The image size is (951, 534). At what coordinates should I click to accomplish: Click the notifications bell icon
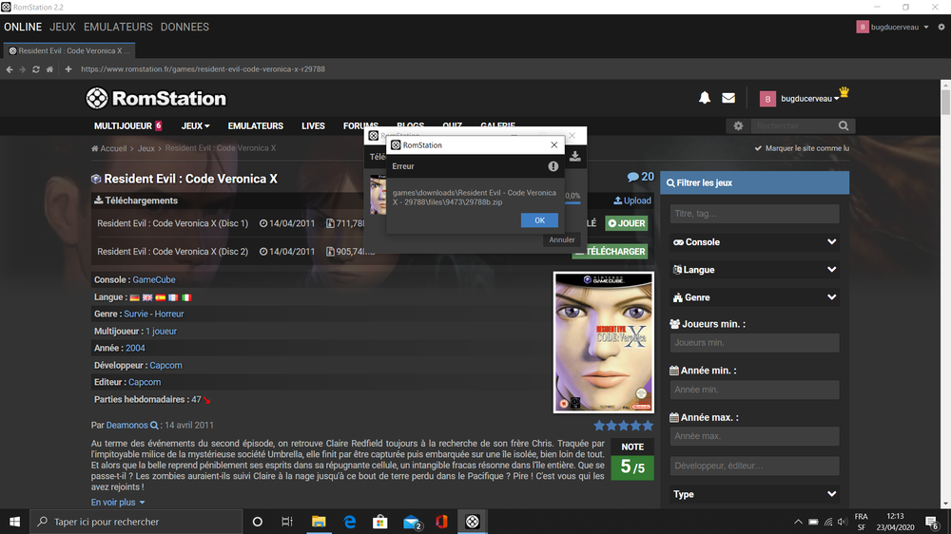705,98
